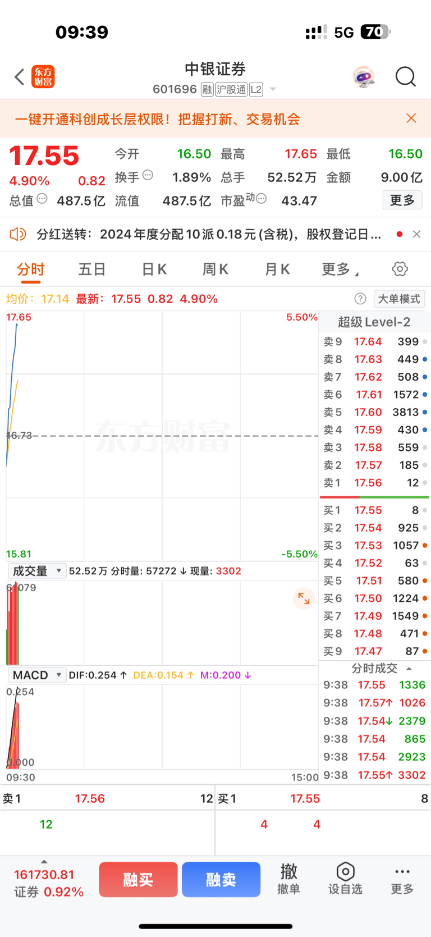Viewport: 431px width, 937px height.
Task: Go back with the left chevron
Action: click(20, 77)
